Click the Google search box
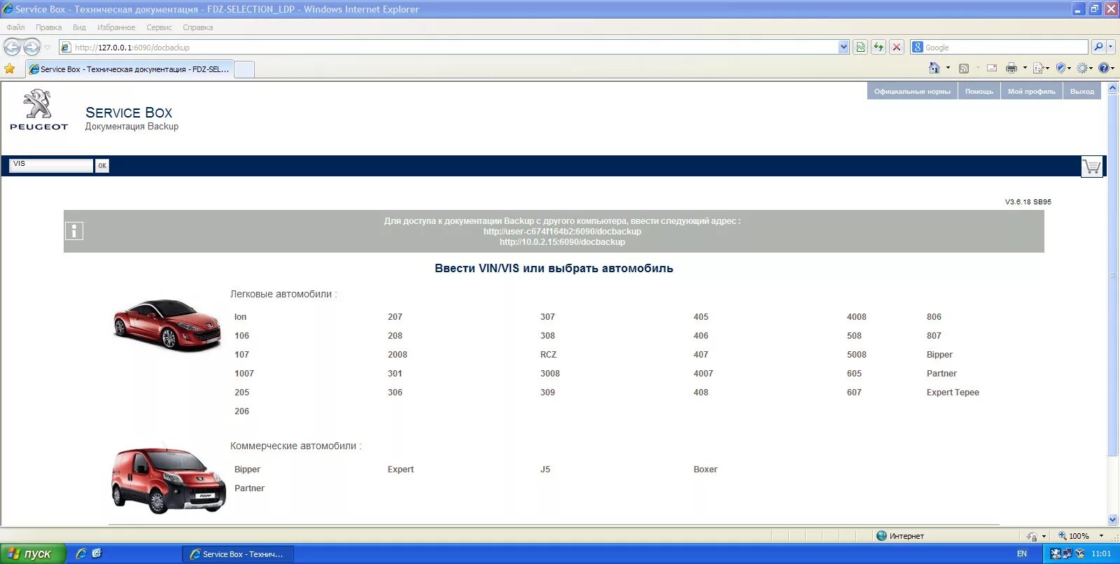The image size is (1120, 564). click(x=1000, y=47)
